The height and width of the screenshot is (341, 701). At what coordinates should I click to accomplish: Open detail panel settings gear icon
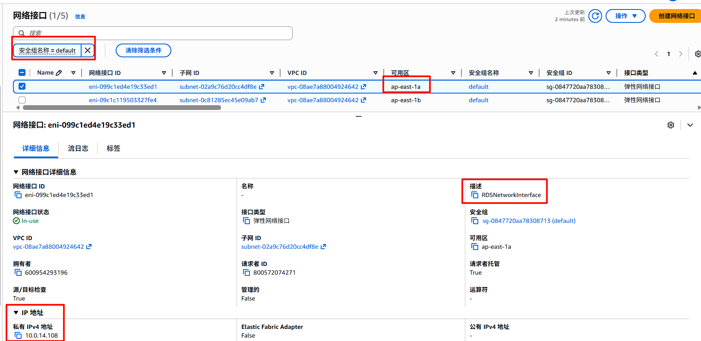click(x=670, y=125)
